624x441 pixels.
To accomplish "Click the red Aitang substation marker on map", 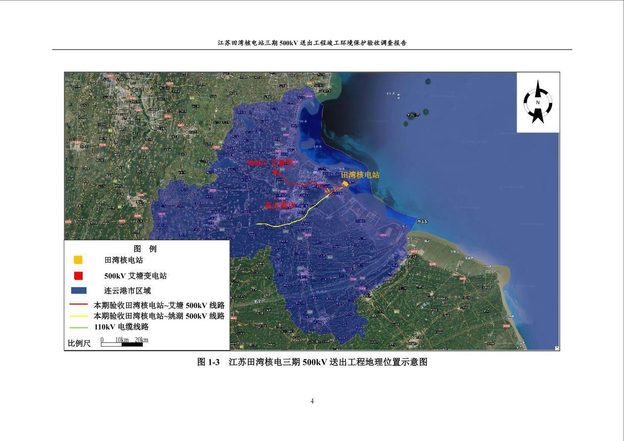I will (275, 172).
